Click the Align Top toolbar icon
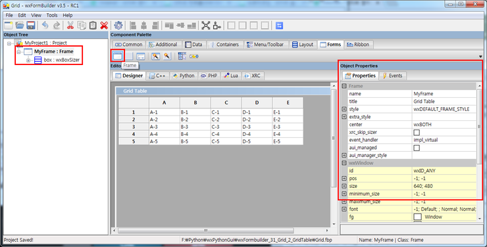This screenshot has height=247, width=487. pos(169,26)
